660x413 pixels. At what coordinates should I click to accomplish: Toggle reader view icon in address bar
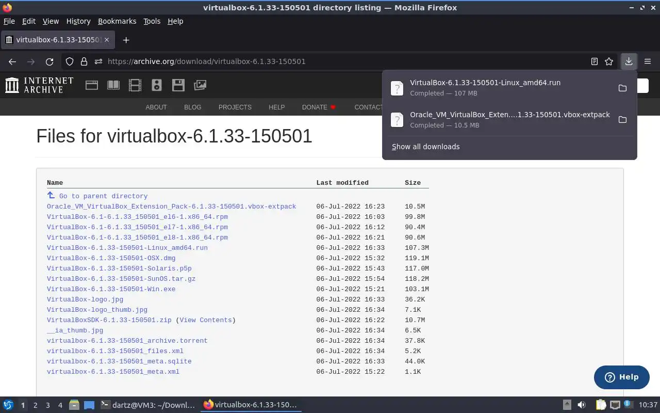[595, 61]
